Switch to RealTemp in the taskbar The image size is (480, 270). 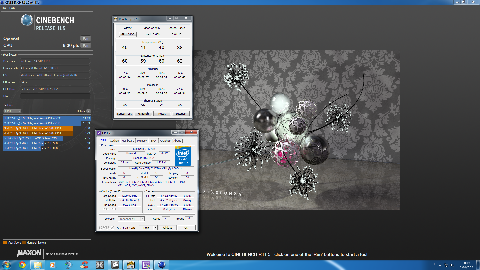(x=131, y=265)
